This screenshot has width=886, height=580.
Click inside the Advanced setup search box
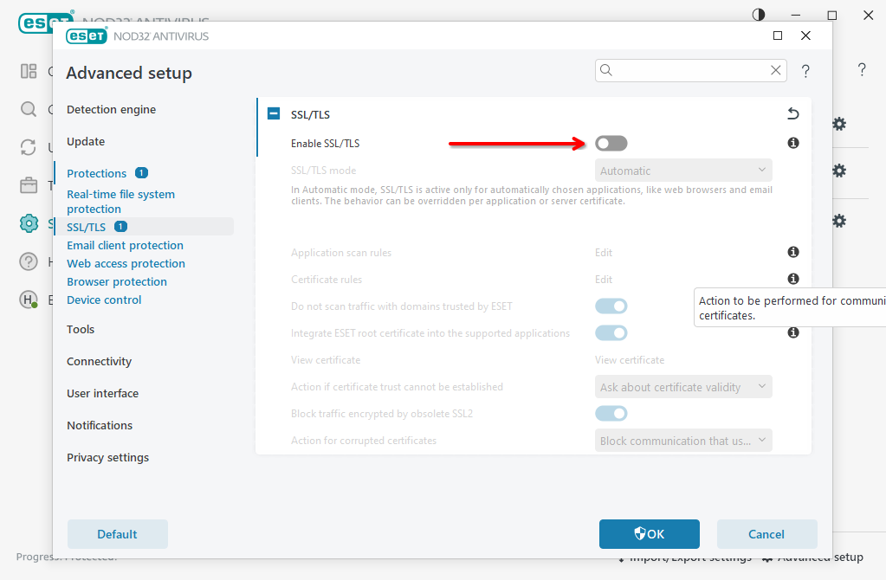click(x=690, y=70)
